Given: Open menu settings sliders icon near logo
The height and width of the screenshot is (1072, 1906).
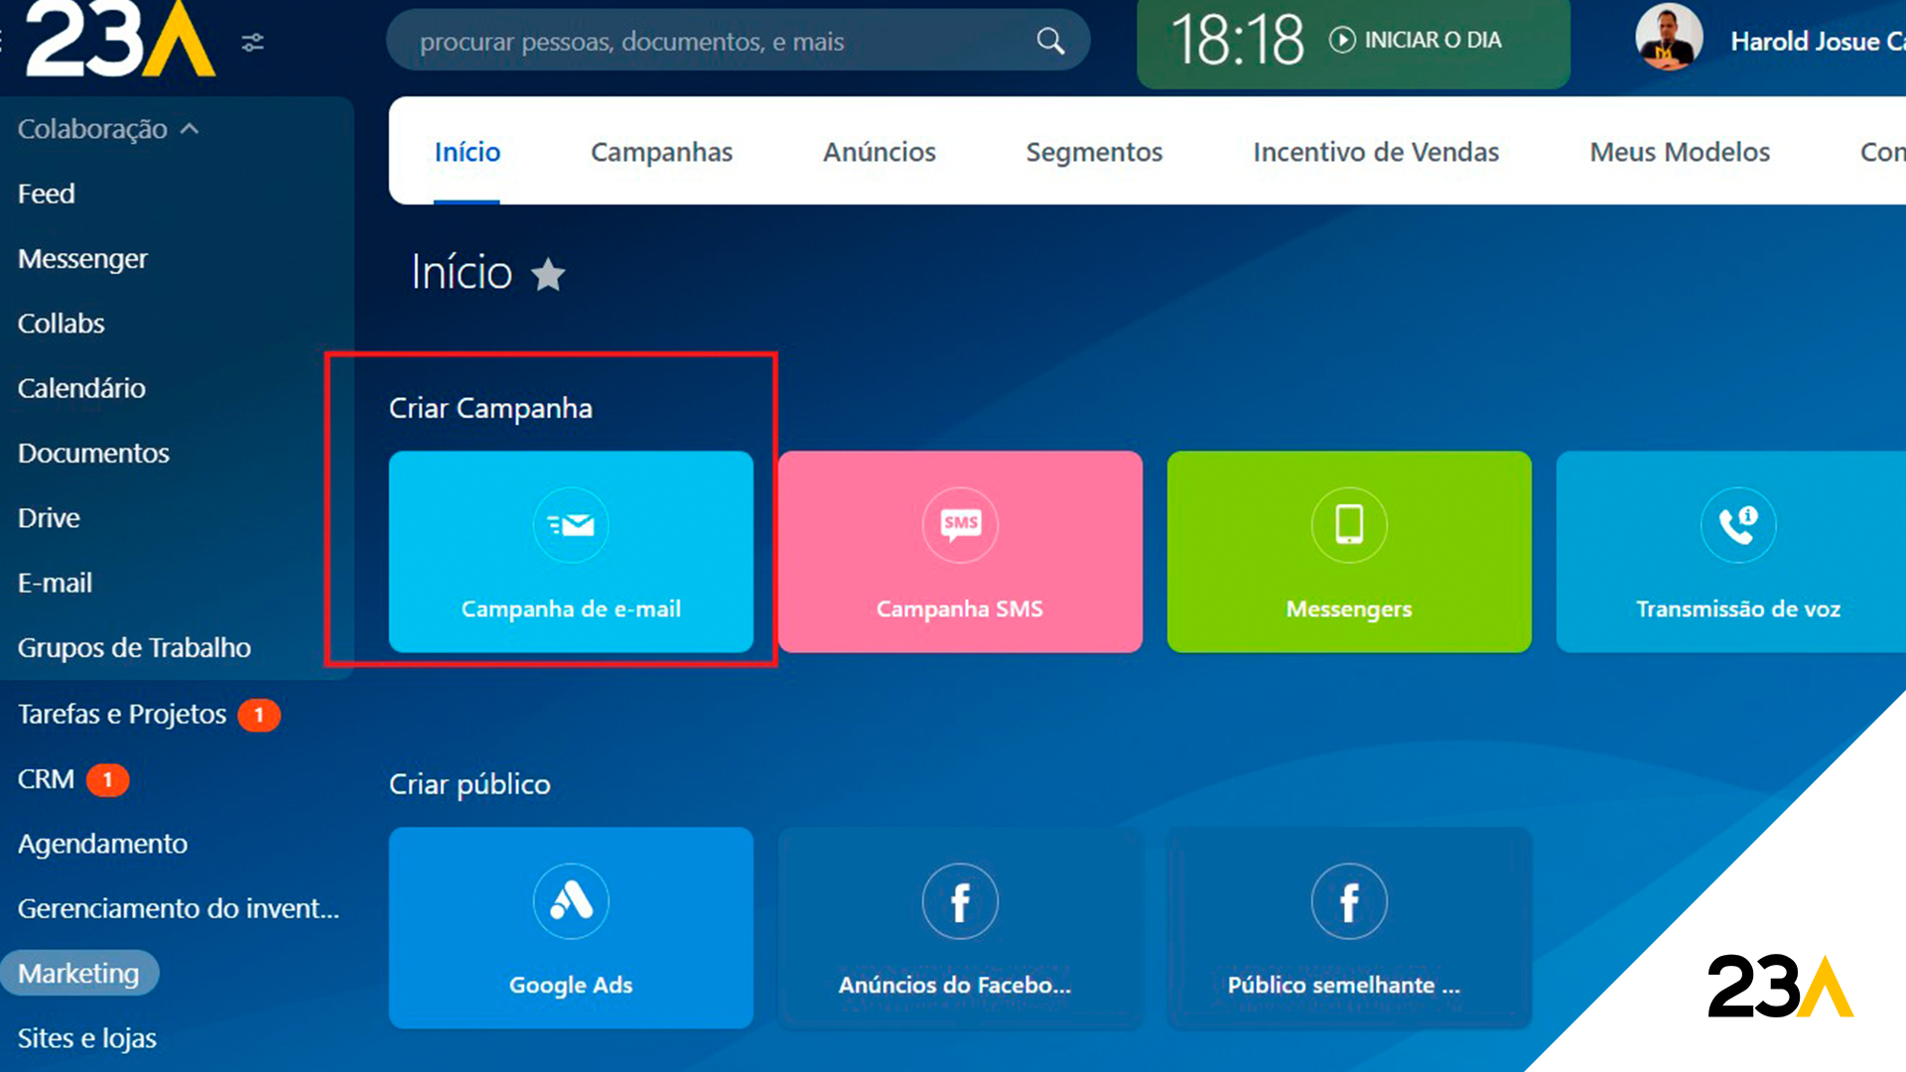Looking at the screenshot, I should click(x=253, y=42).
